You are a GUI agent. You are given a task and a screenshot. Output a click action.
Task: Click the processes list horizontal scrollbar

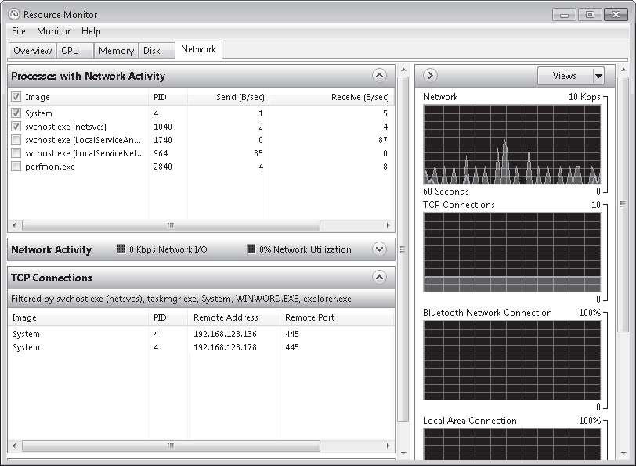(x=171, y=226)
